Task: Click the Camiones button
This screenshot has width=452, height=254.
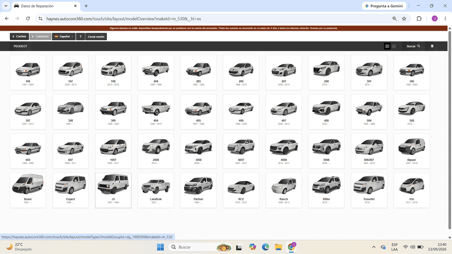Action: tap(40, 37)
